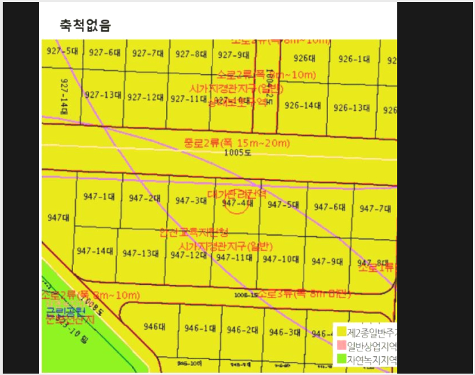The image size is (475, 375).
Task: Pick the 947-2대 parcel label
Action: [144, 198]
